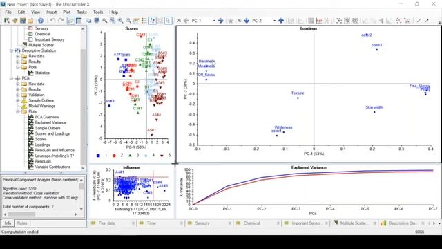442x249 pixels.
Task: Click the blue up arrow after the Y: PC-2 box
Action: (x=281, y=21)
